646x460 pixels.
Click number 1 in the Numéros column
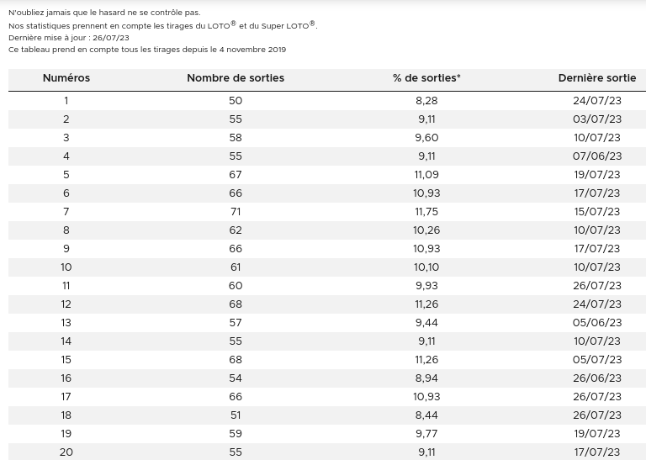point(66,101)
